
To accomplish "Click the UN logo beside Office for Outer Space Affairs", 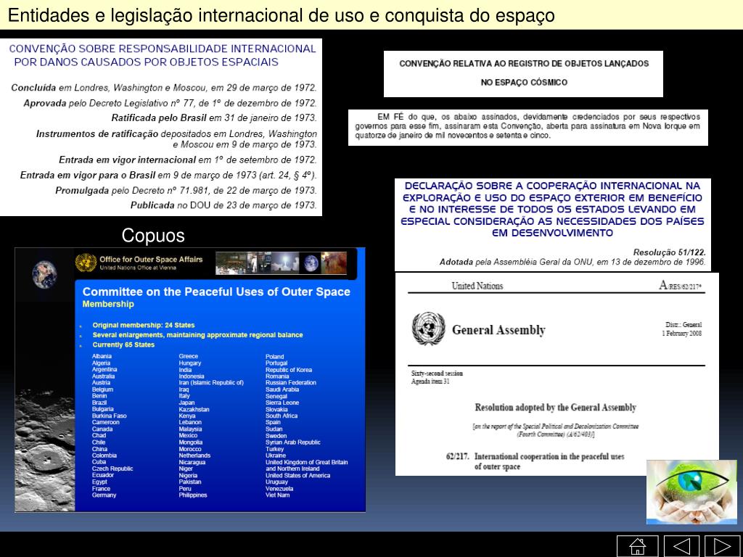I will pyautogui.click(x=86, y=263).
